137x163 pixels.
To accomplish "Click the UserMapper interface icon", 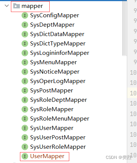I will point(25,156).
